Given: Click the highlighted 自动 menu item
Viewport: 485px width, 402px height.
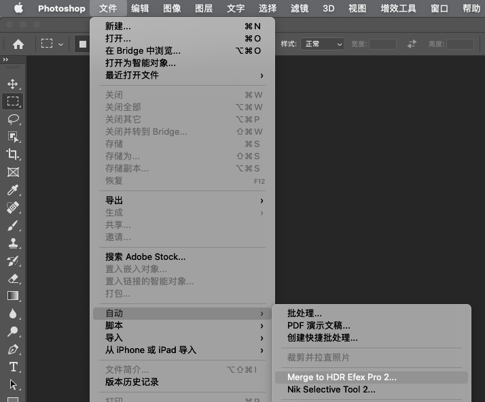Looking at the screenshot, I should coord(182,314).
